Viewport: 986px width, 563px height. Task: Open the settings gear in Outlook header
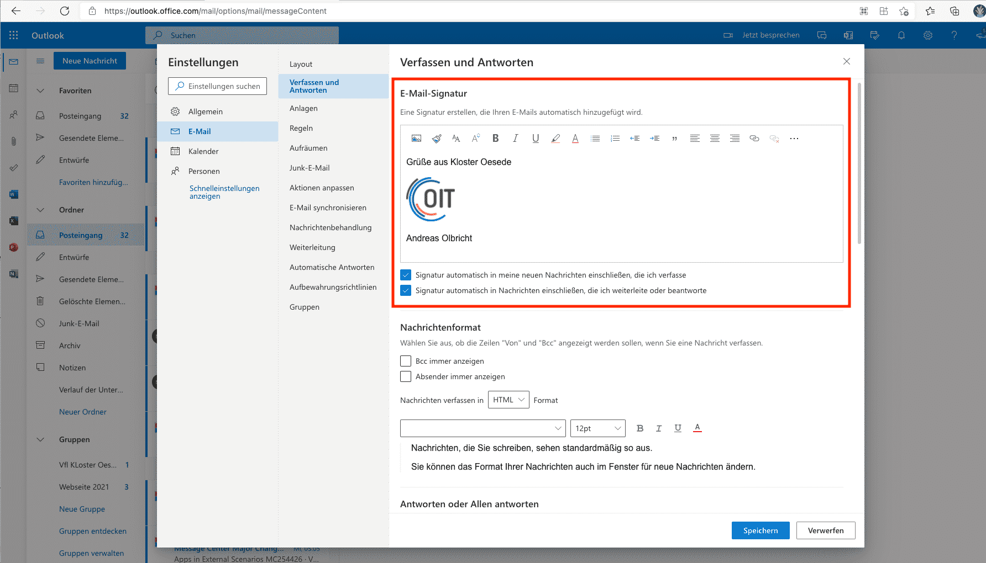(x=928, y=35)
